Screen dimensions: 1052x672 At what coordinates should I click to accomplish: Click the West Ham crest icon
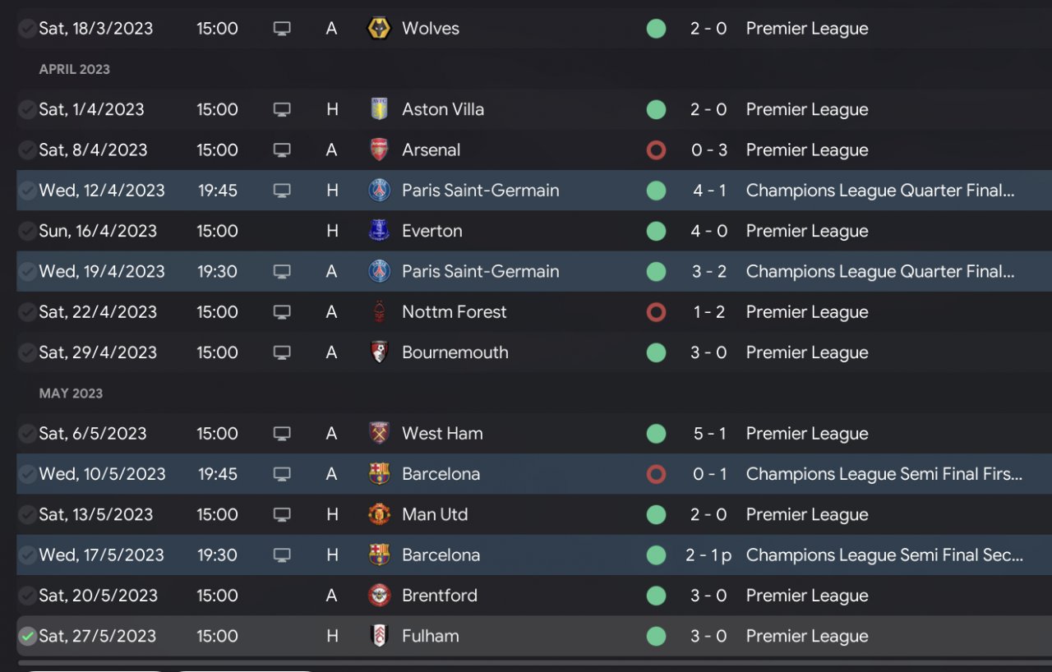(379, 433)
